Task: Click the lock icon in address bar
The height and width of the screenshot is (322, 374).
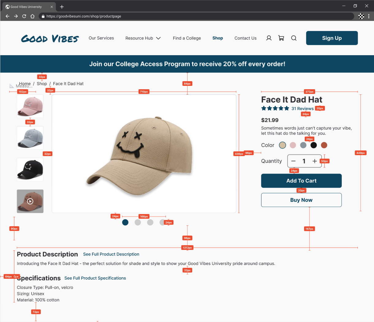Action: [43, 16]
